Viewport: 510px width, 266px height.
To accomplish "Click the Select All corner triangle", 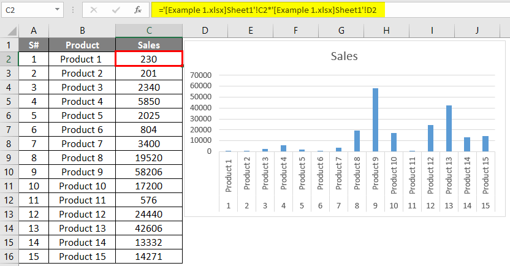I will [12, 31].
